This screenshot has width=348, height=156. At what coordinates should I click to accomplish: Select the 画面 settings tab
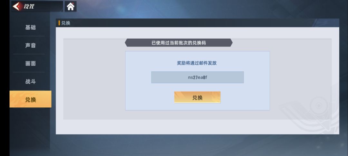pos(30,63)
